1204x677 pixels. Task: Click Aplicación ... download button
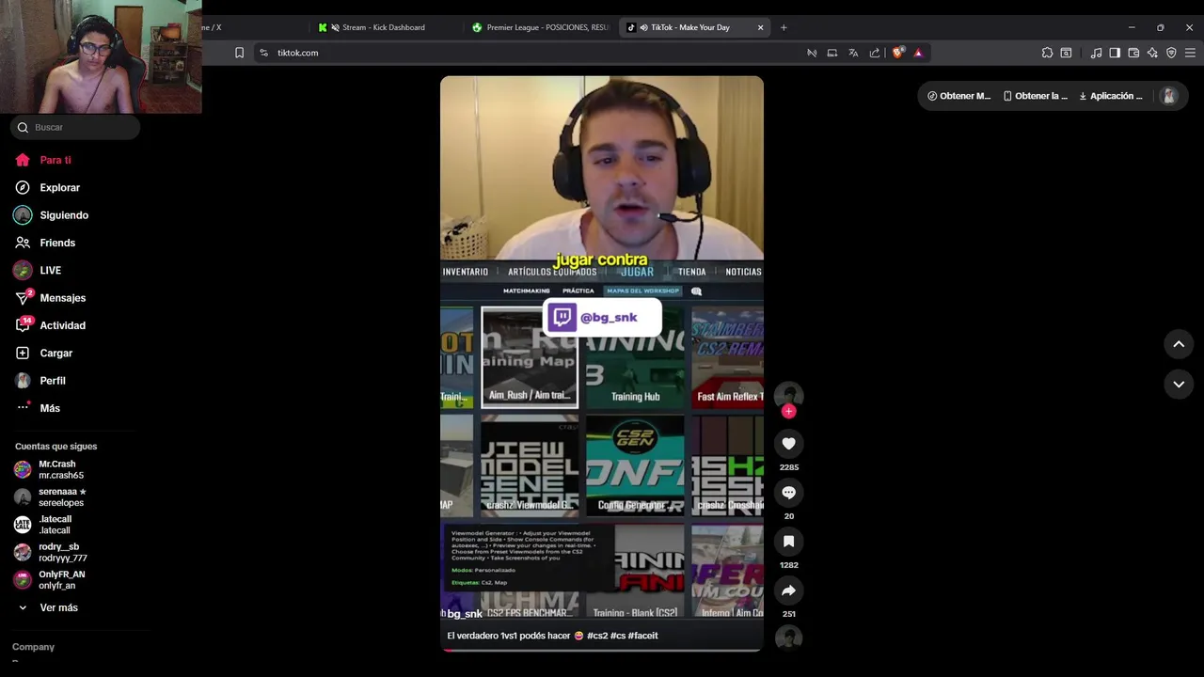[1111, 96]
